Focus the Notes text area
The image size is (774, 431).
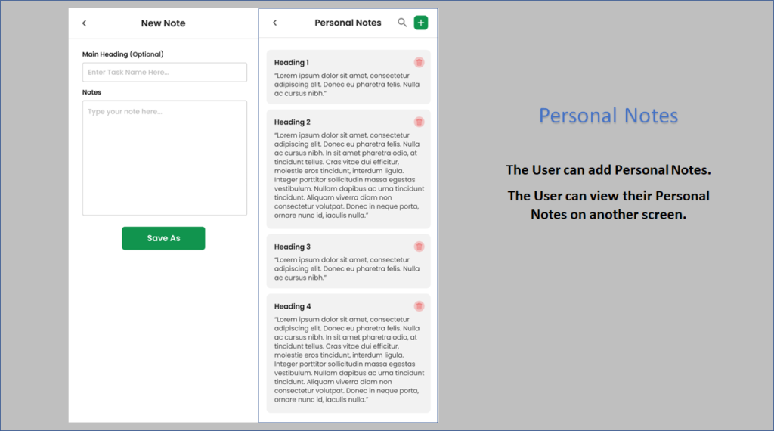click(x=164, y=158)
